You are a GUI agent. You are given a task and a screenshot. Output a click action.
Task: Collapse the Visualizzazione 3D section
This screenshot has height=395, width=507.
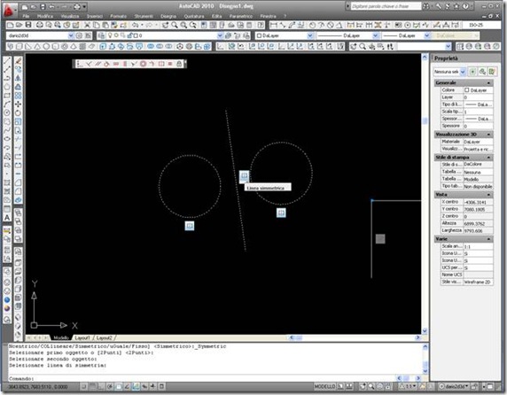pyautogui.click(x=488, y=135)
